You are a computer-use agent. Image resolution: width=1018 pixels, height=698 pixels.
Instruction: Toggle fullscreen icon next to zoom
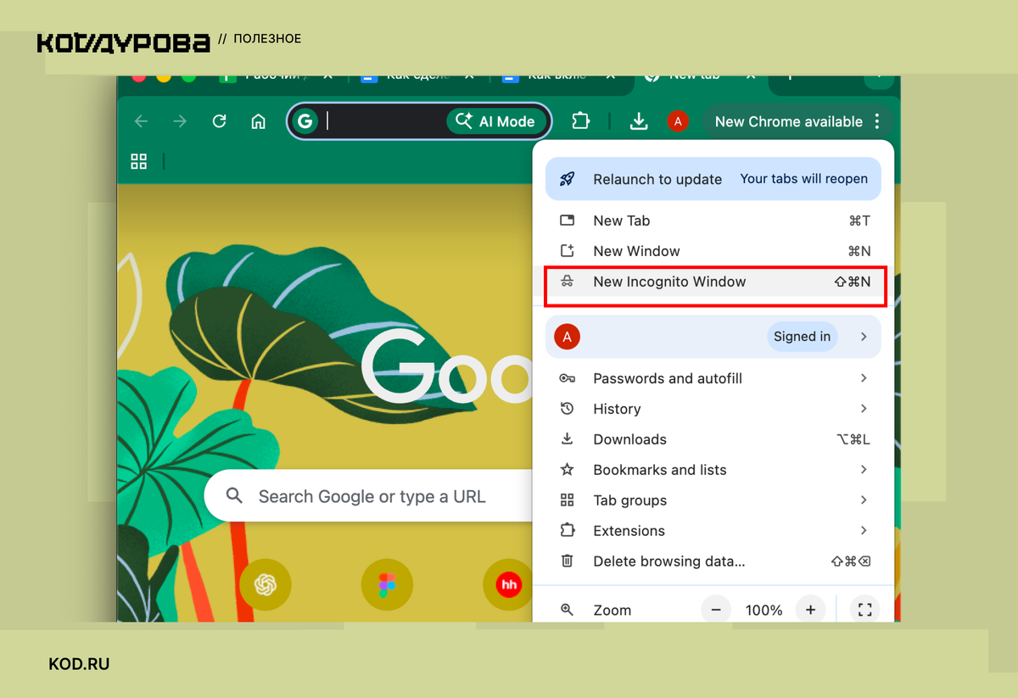(x=864, y=610)
